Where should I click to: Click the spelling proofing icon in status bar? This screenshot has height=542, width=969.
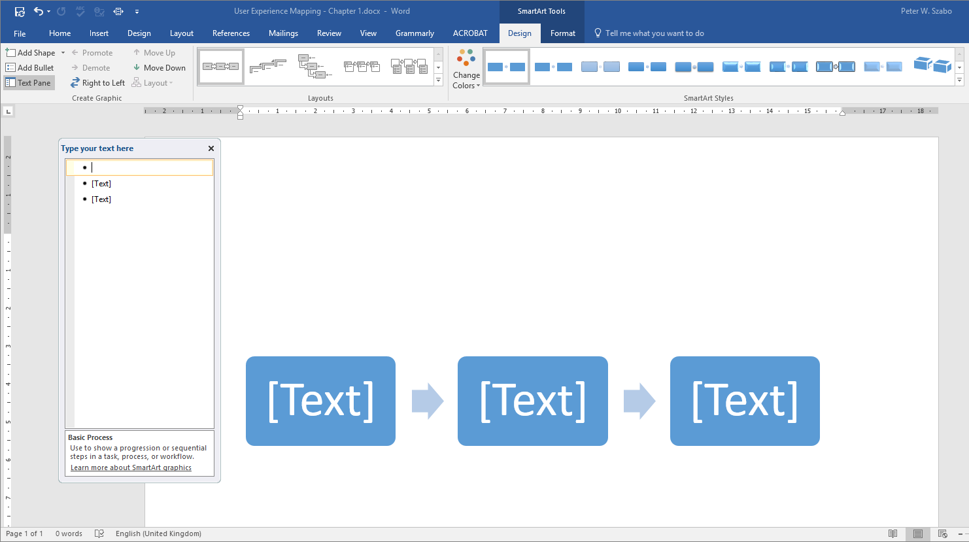pyautogui.click(x=99, y=534)
